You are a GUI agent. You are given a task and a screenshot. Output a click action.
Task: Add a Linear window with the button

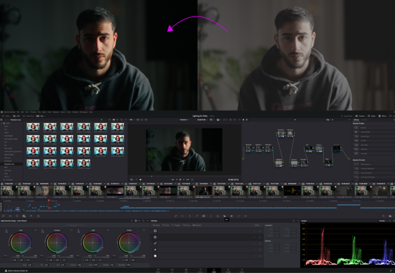(157, 225)
